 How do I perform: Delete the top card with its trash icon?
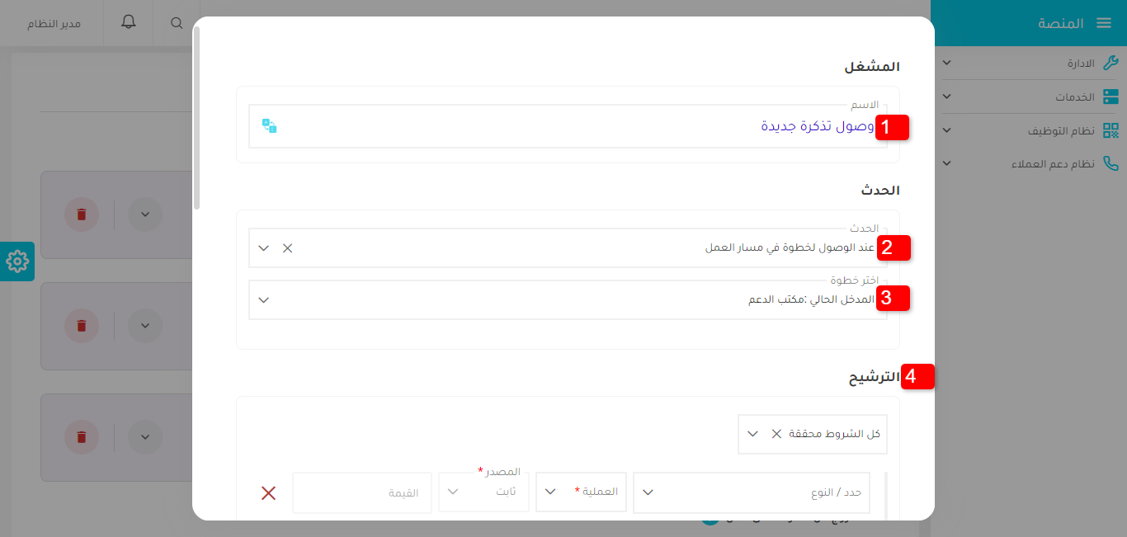pos(81,214)
